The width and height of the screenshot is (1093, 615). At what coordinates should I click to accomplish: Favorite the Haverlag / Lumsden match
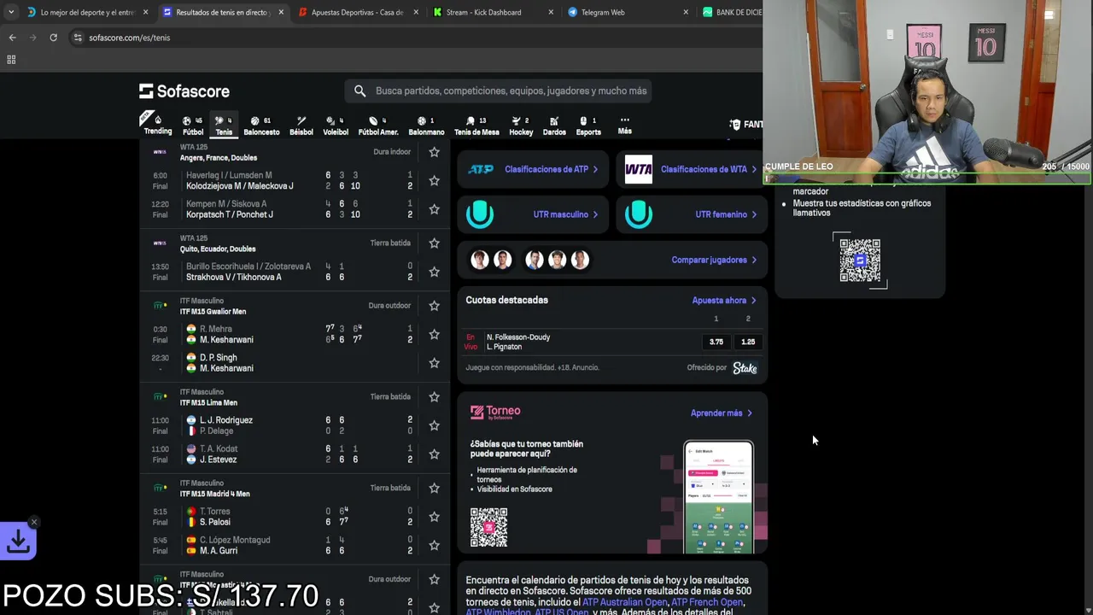tap(434, 180)
